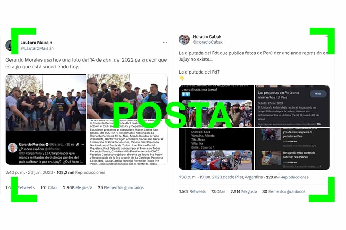View the '1.562 Retweets' list on Cabak's tweet

point(192,191)
